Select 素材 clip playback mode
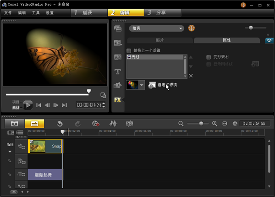 [16, 107]
